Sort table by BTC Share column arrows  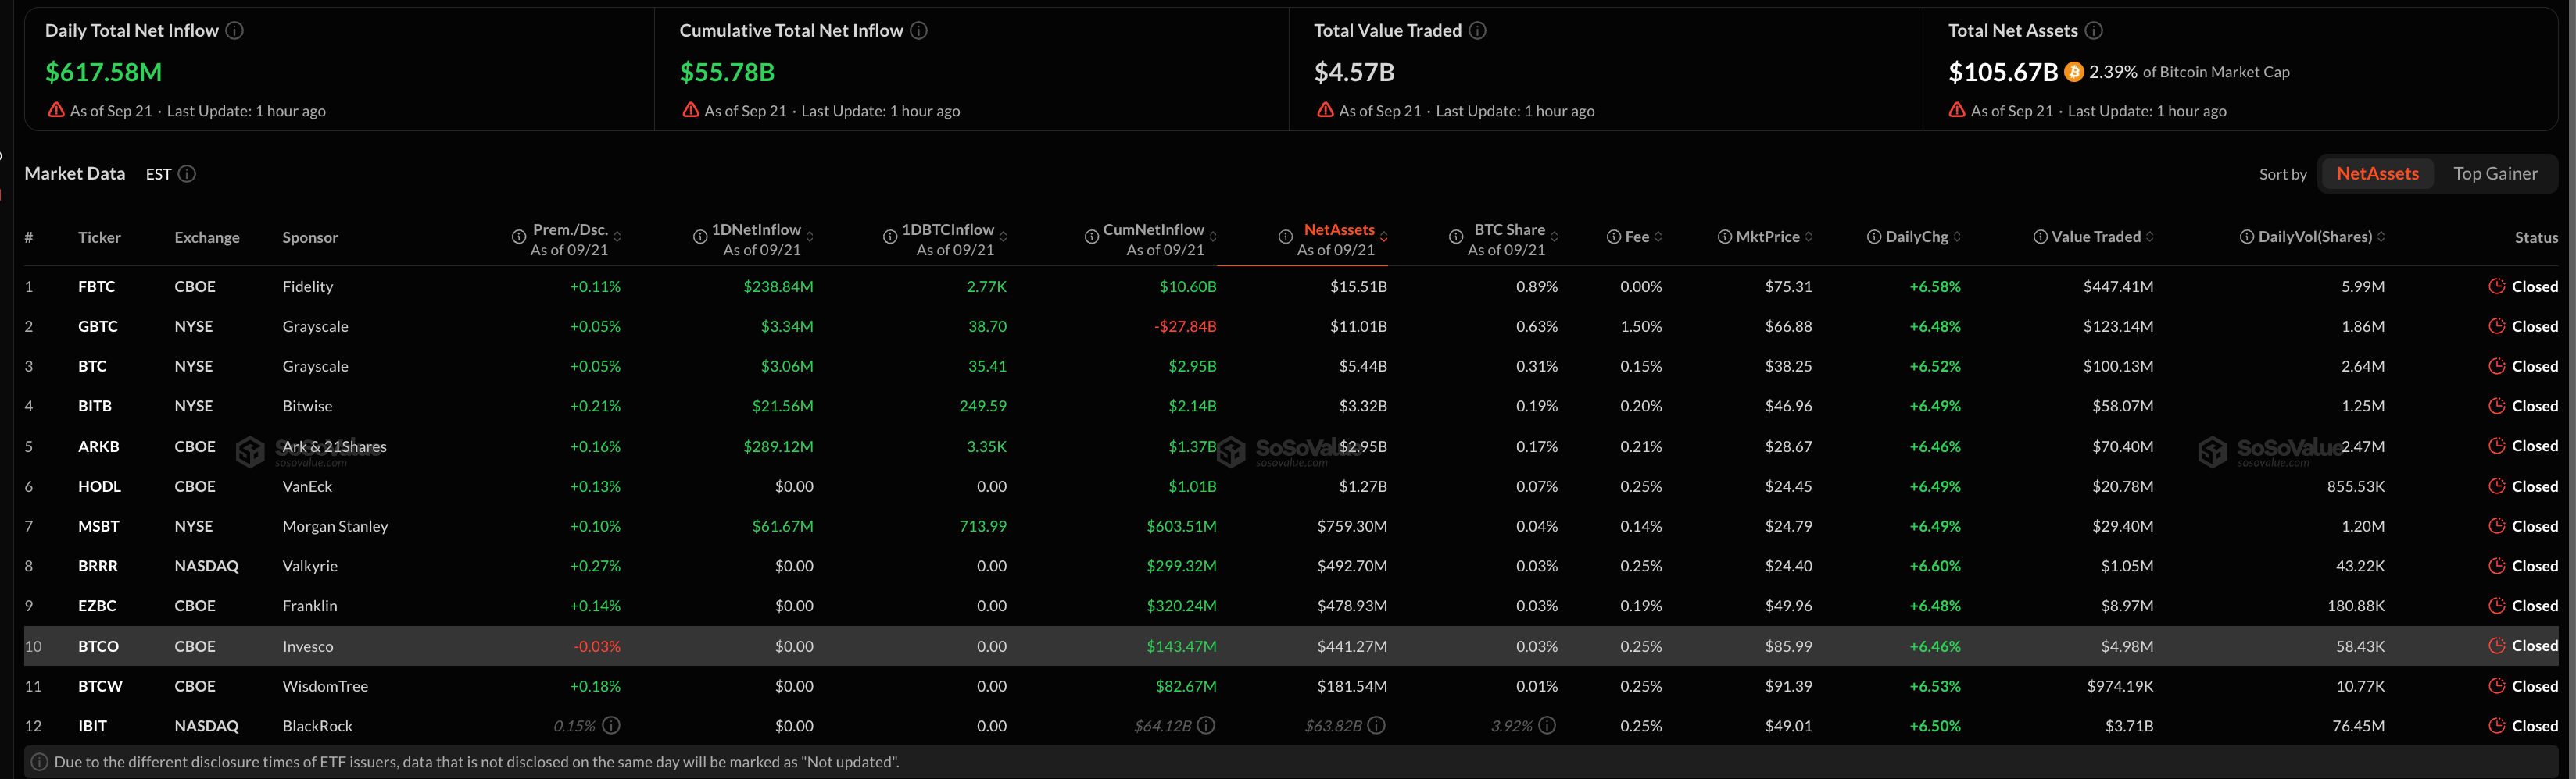[x=1554, y=237]
